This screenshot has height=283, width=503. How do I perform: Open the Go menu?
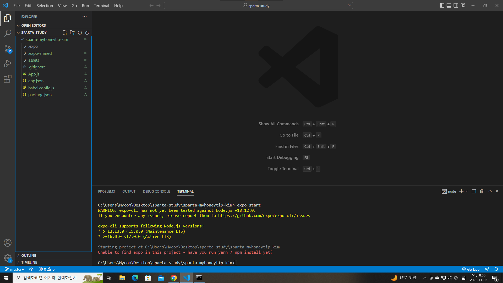click(74, 6)
